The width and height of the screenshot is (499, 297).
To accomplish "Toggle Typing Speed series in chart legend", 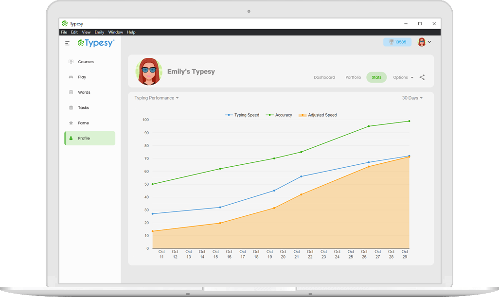I will [x=242, y=115].
